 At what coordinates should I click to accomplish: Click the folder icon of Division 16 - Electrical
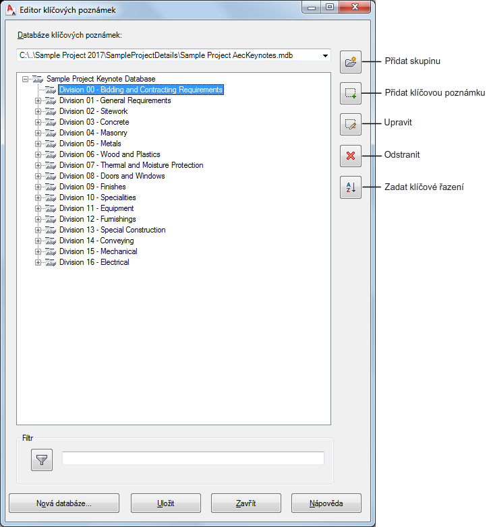click(51, 263)
